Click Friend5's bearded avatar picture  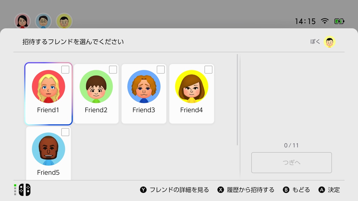coord(48,149)
